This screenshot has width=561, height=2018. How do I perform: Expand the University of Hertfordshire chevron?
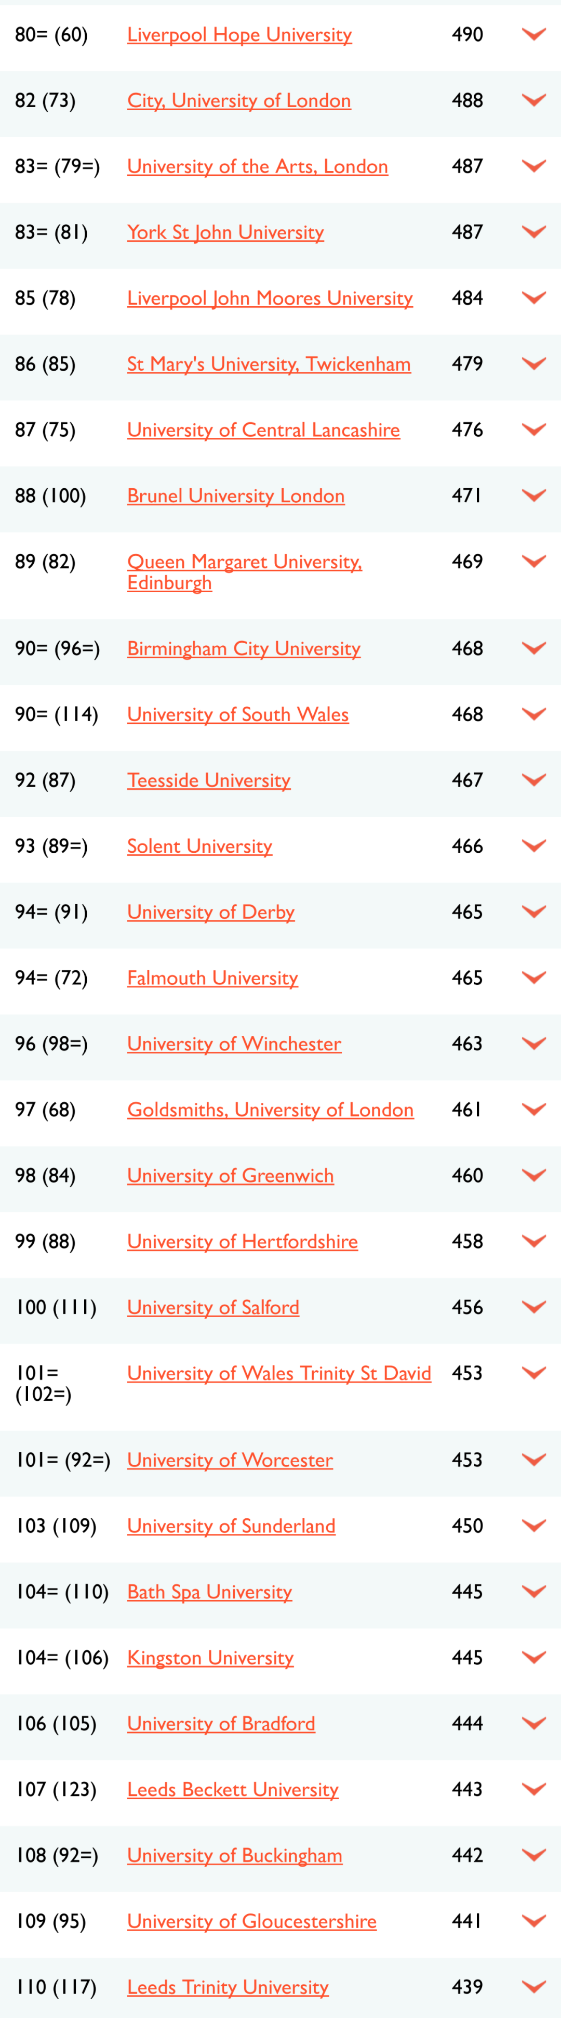(x=533, y=1241)
